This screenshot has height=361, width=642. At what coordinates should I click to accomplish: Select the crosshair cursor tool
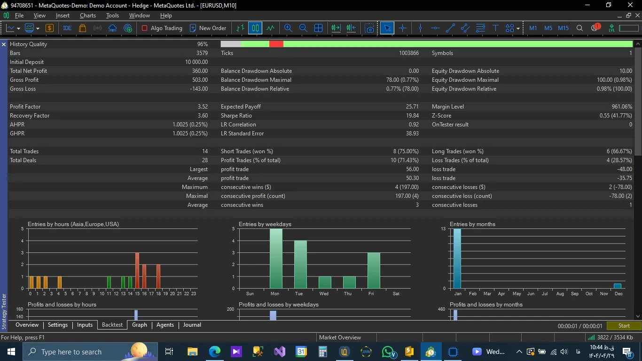pos(402,28)
